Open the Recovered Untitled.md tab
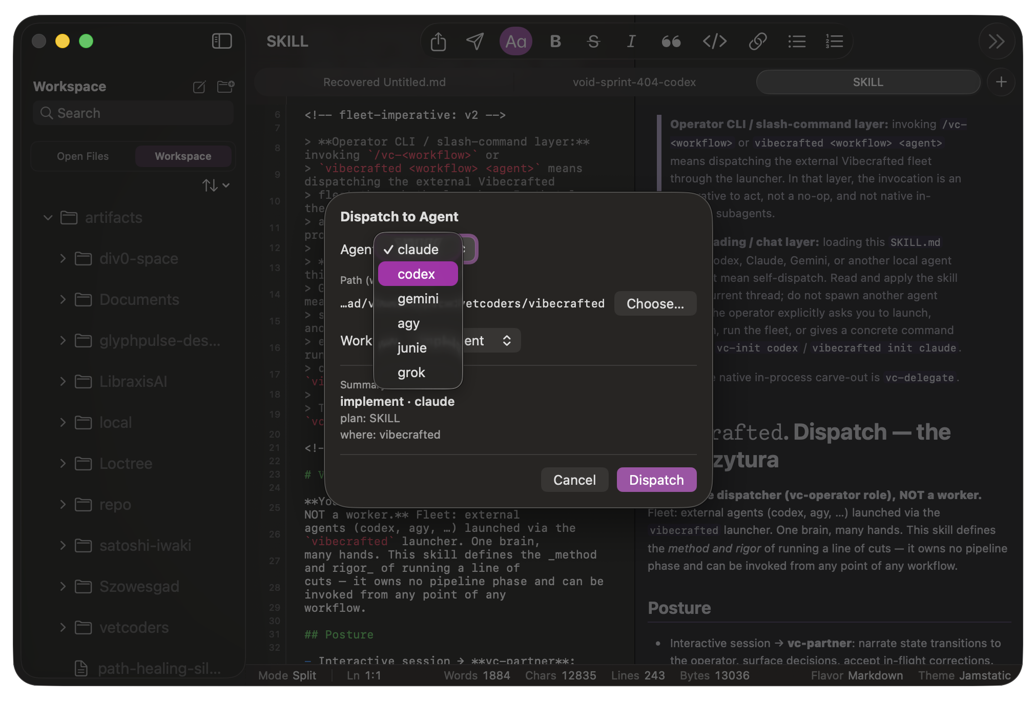This screenshot has height=701, width=1035. click(384, 82)
